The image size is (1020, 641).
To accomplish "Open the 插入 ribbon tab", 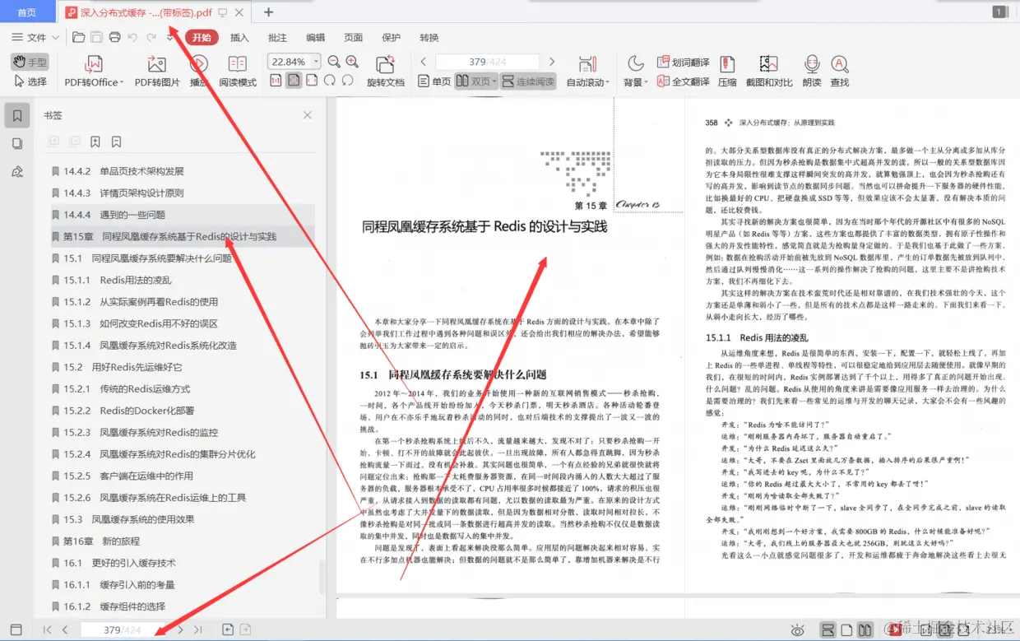I will pos(239,37).
